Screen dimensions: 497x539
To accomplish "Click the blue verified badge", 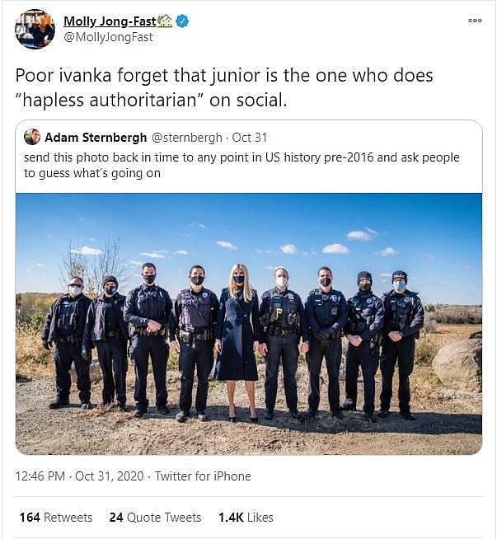I will coord(182,21).
